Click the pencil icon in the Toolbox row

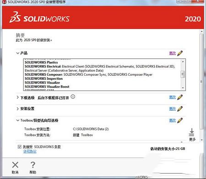point(180,120)
